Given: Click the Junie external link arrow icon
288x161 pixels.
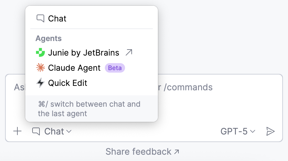Looking at the screenshot, I should pyautogui.click(x=129, y=52).
